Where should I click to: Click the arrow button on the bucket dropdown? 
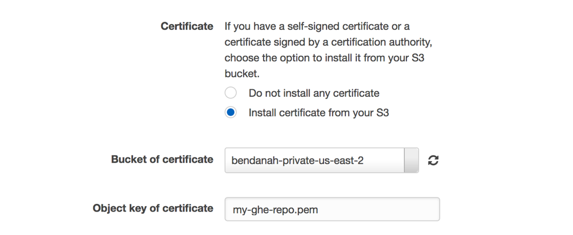tap(411, 160)
